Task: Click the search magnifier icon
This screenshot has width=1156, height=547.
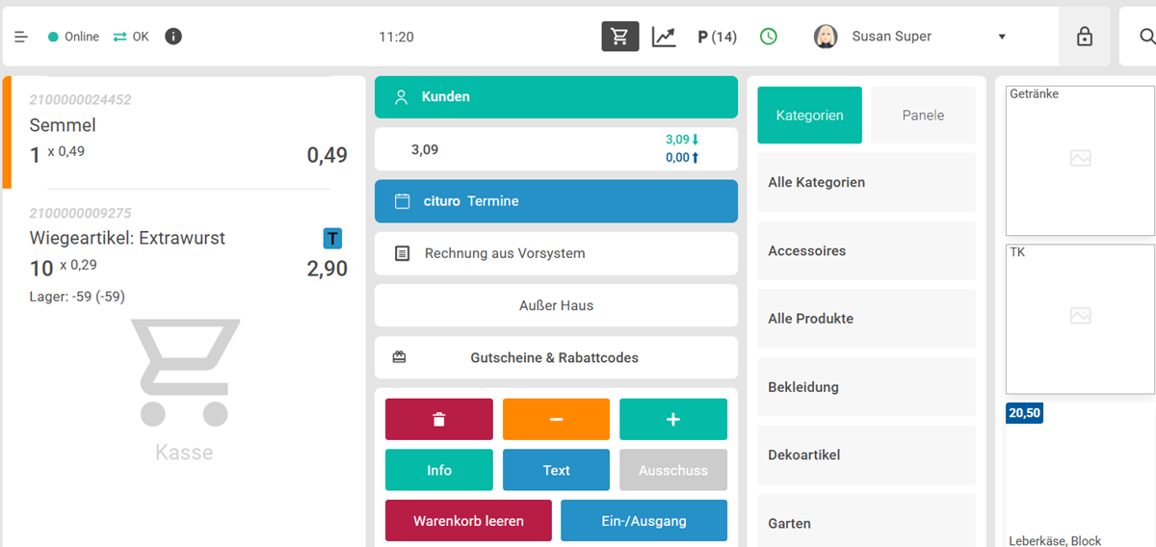Action: pyautogui.click(x=1146, y=37)
